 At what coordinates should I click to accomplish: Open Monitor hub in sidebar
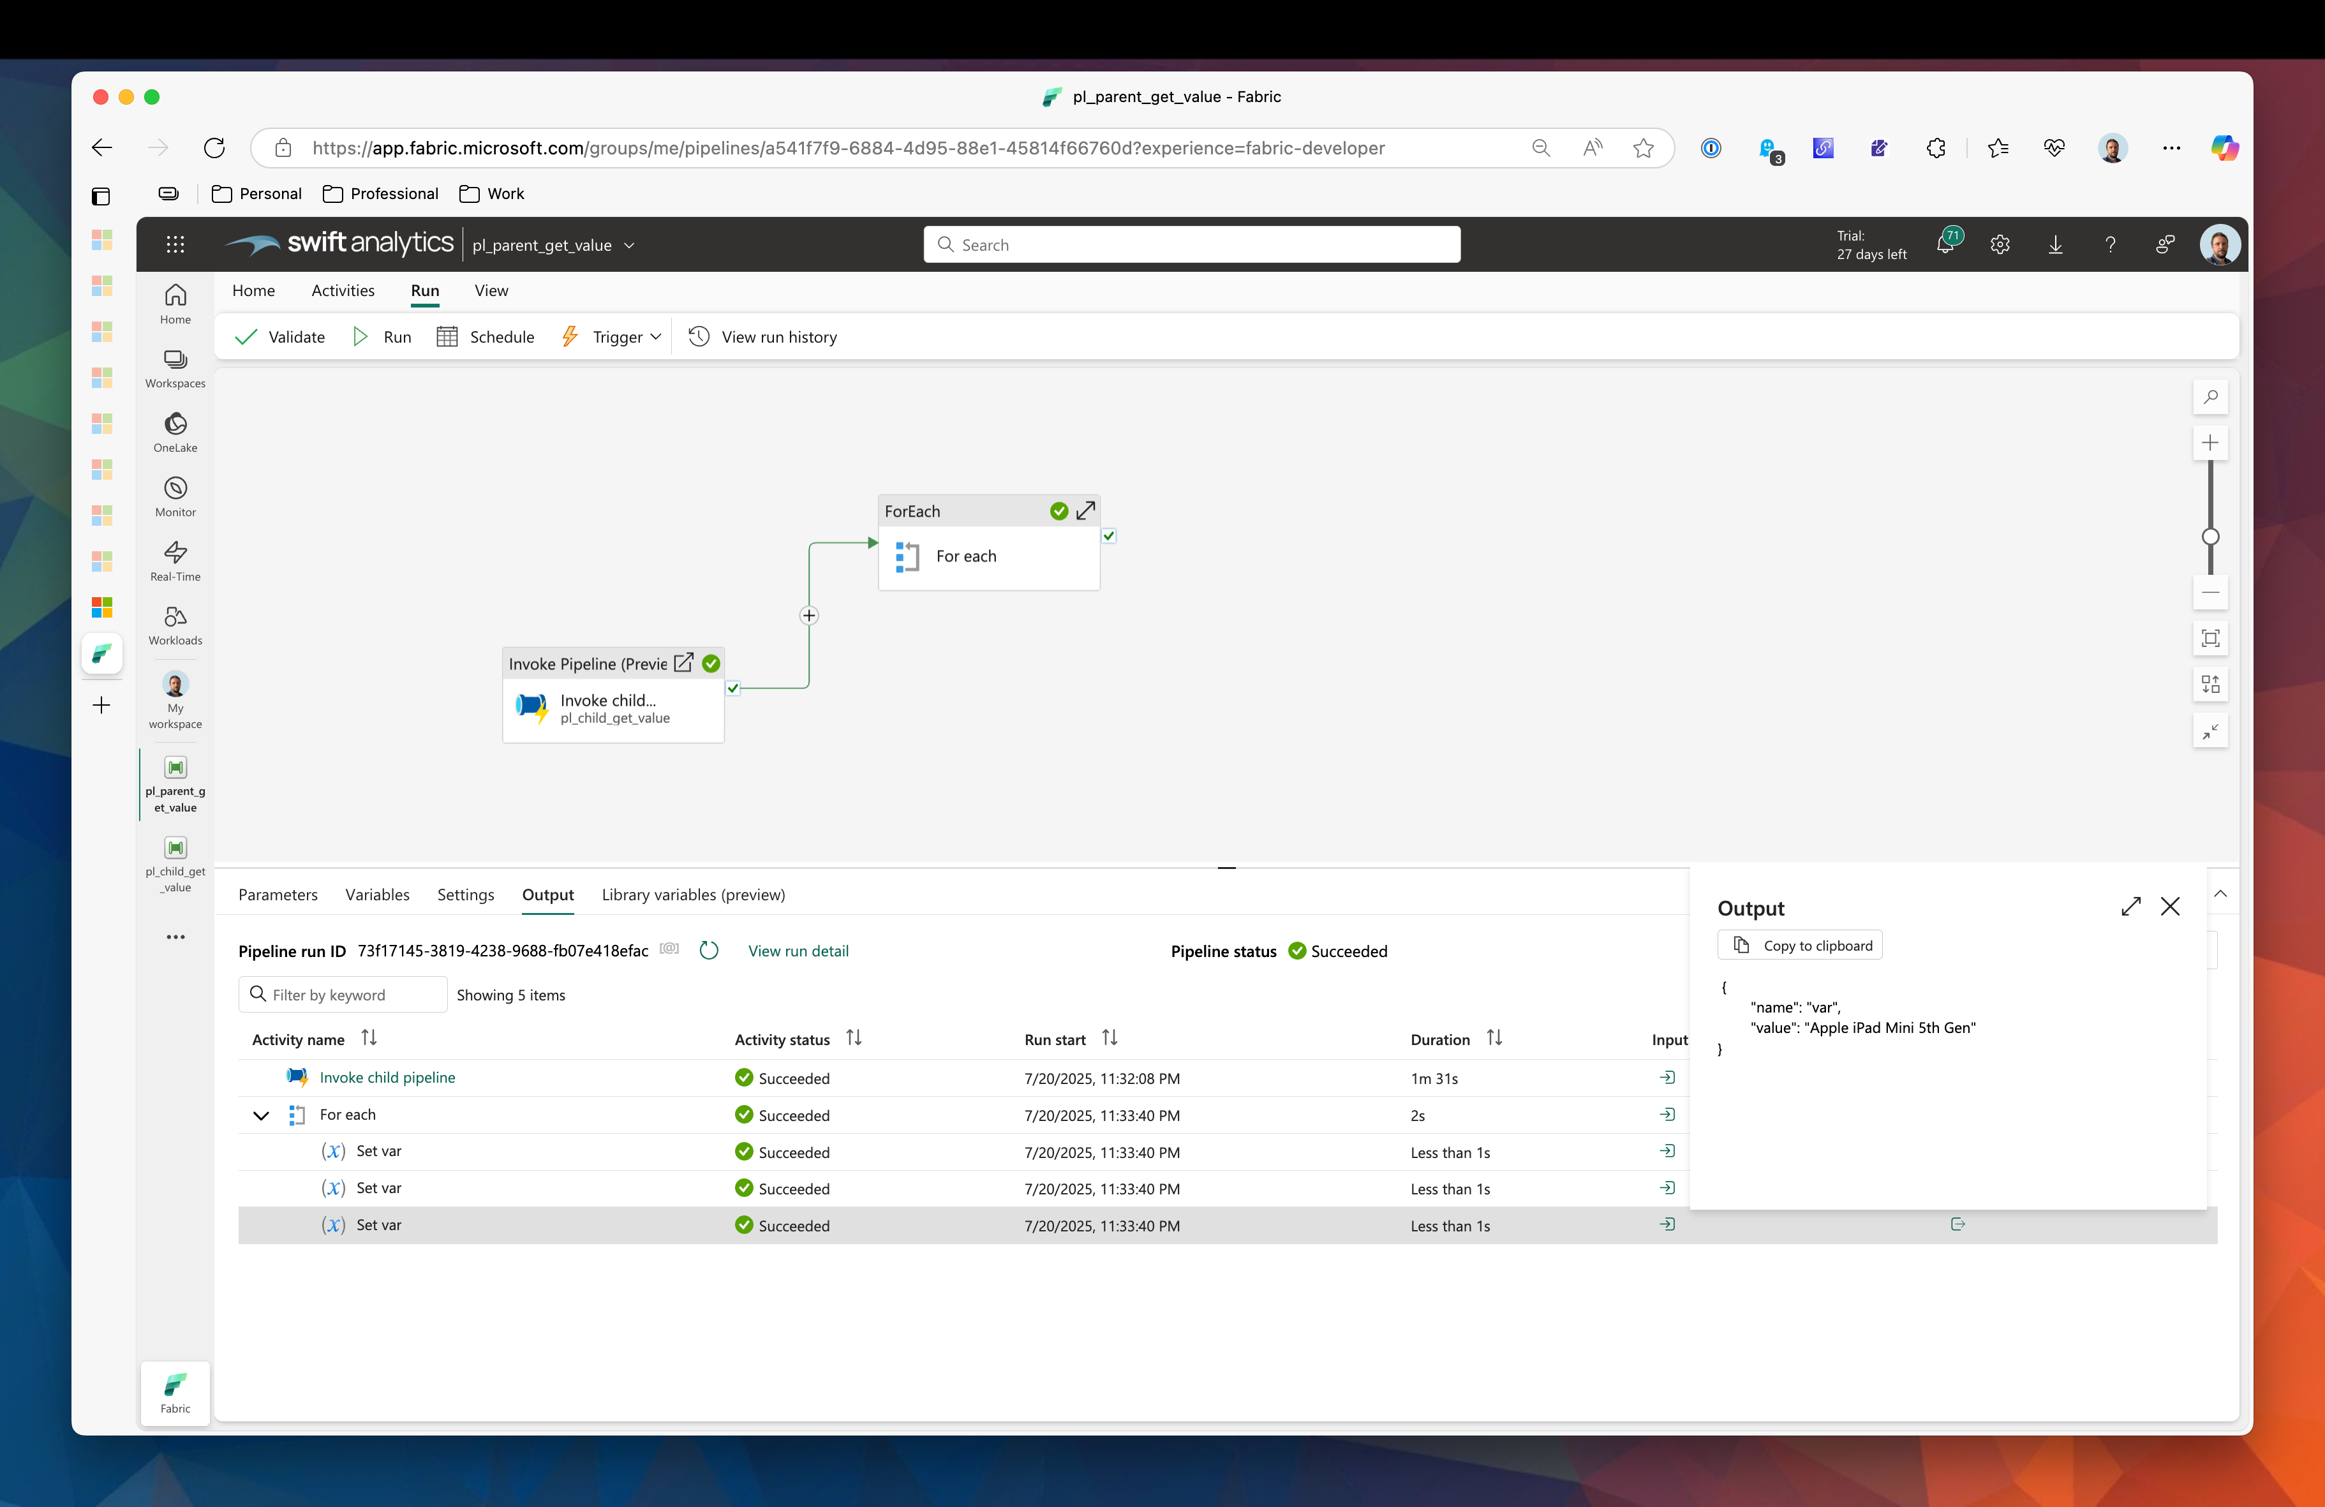[x=175, y=497]
